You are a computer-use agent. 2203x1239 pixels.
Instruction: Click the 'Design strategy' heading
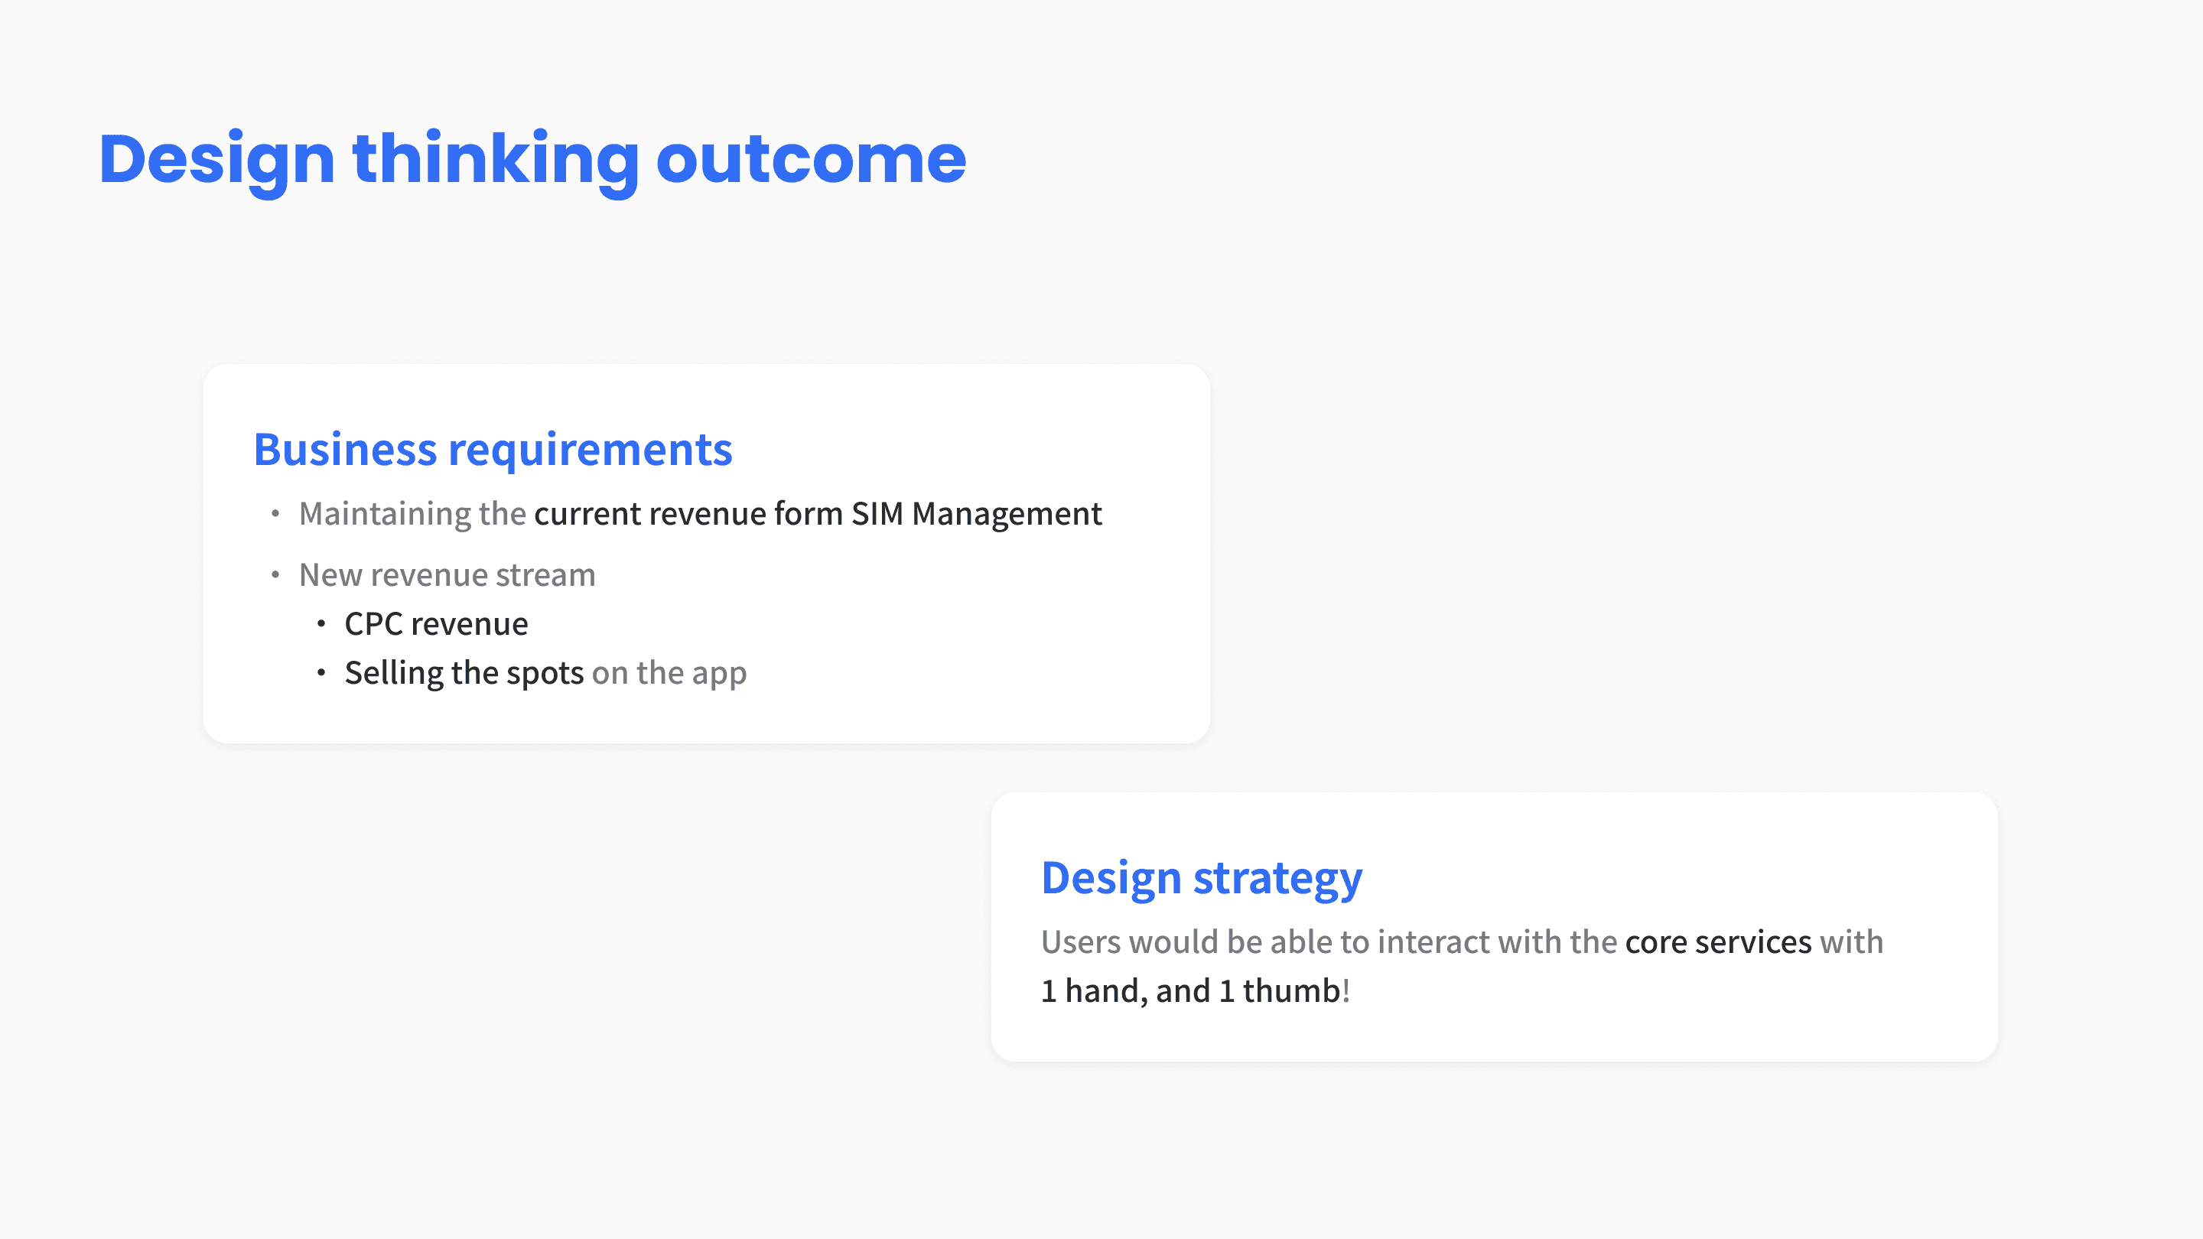click(x=1201, y=878)
